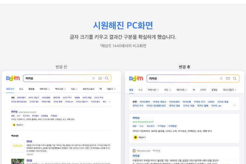Click the 채널추가 button in 변경 후
The height and width of the screenshot is (164, 246).
tap(140, 138)
